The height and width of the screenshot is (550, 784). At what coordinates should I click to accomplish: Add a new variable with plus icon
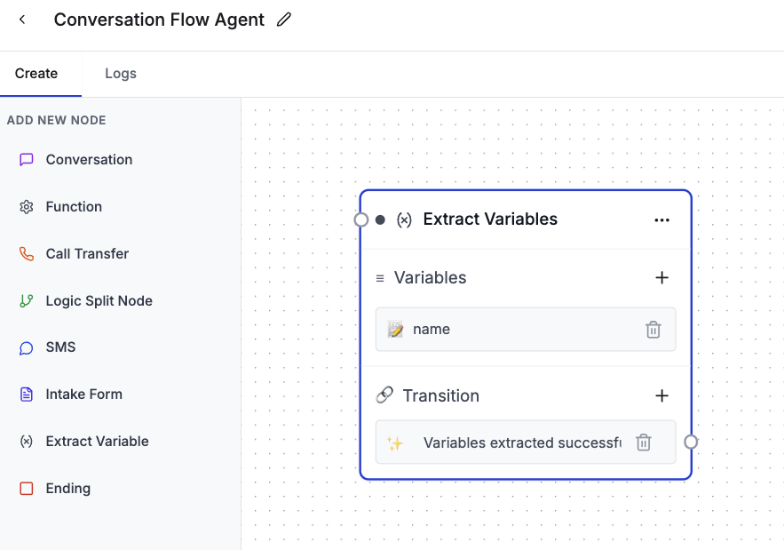tap(661, 278)
